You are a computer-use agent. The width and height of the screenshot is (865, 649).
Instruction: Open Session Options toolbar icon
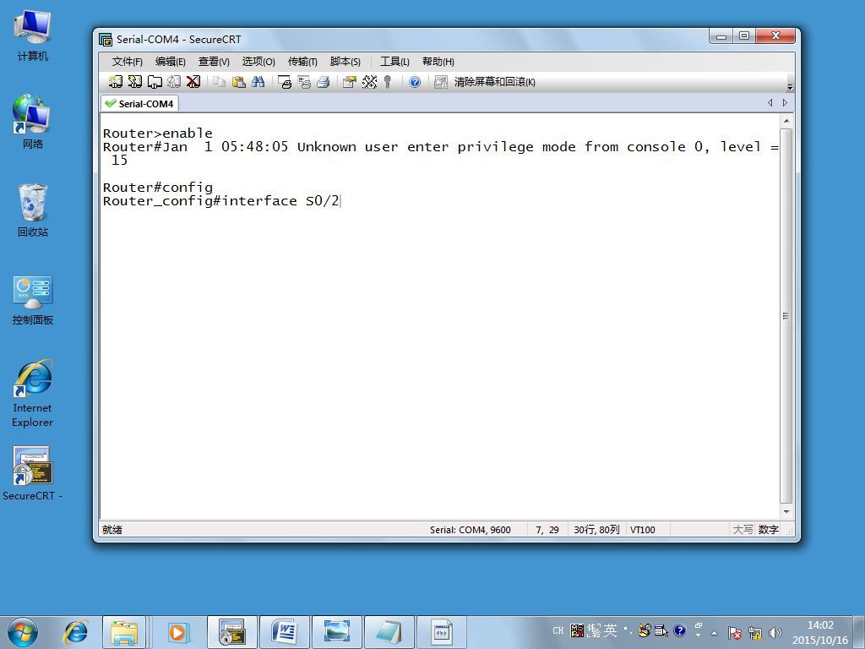(349, 82)
